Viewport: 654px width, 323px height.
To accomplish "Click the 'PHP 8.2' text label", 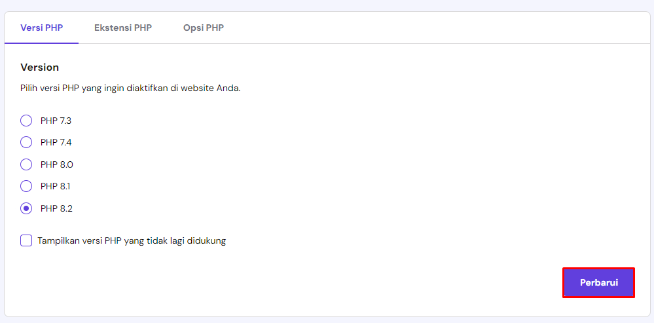I will [56, 208].
